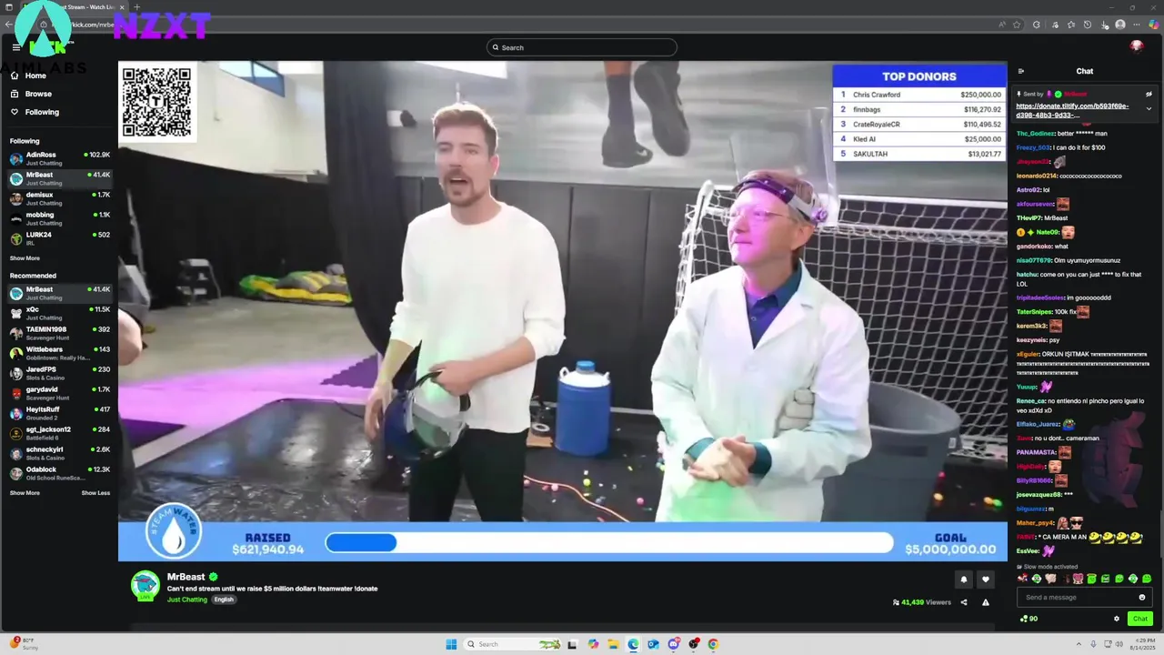The width and height of the screenshot is (1164, 655).
Task: Open Windows Start menu
Action: pyautogui.click(x=451, y=644)
